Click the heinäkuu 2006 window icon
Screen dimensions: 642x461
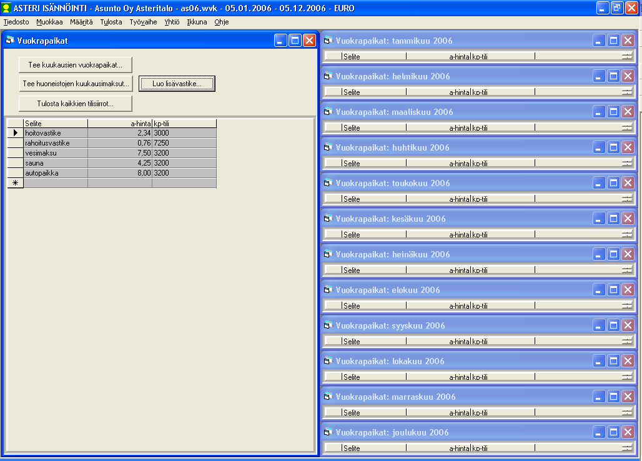point(327,254)
